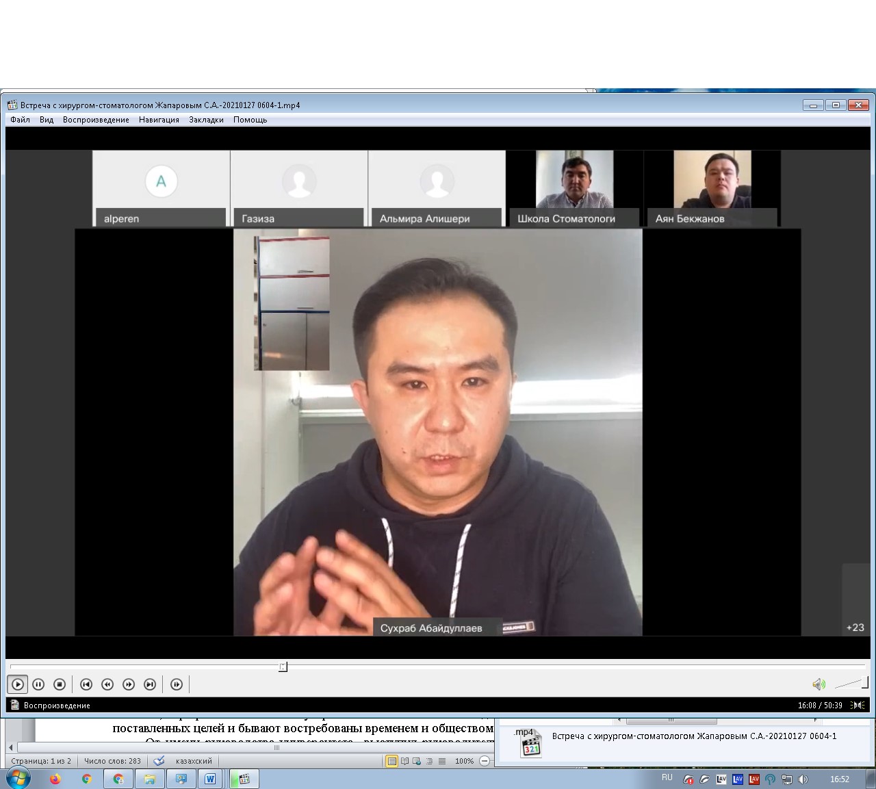Stop the video playback

click(x=60, y=684)
